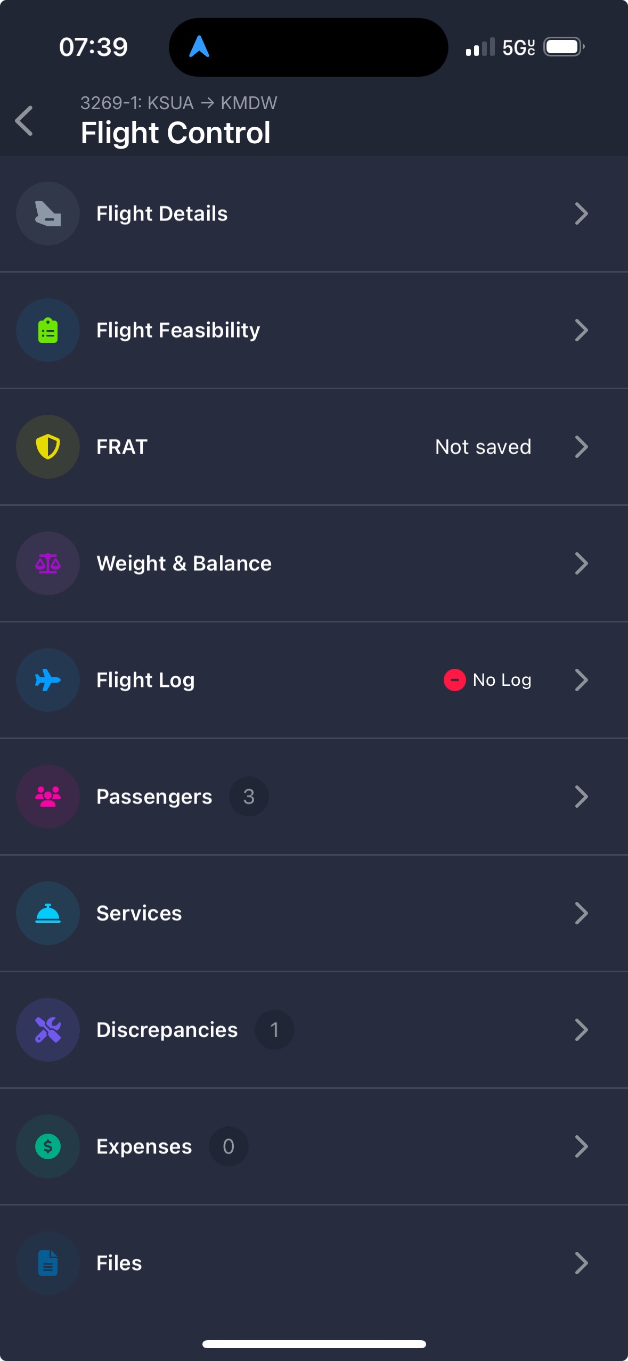This screenshot has width=628, height=1361.
Task: Tap the blue Files document icon
Action: [48, 1263]
